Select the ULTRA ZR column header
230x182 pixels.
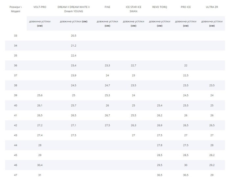[212, 7]
